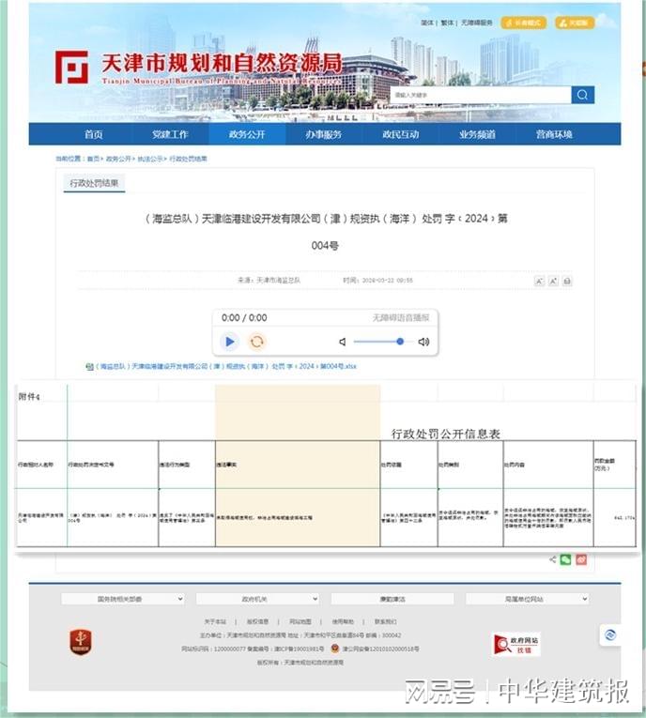646x718 pixels.
Task: Click 执法公示 in breadcrumb
Action: pos(150,159)
